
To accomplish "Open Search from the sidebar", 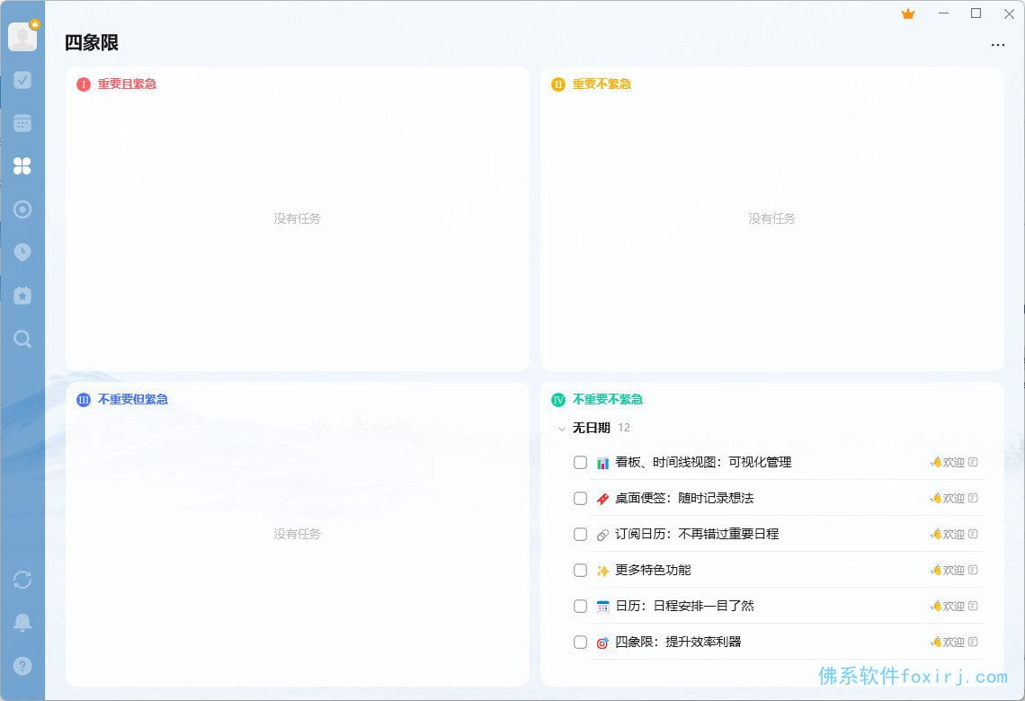I will 22,339.
